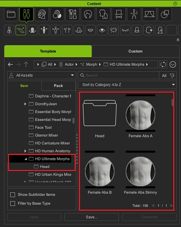
Task: Select the head wrap subcategory icon
Action: 137,30
